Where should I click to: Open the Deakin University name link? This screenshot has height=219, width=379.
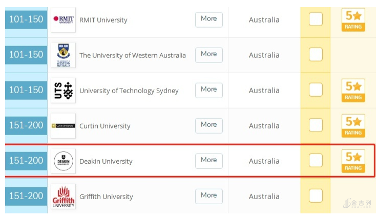coord(106,161)
